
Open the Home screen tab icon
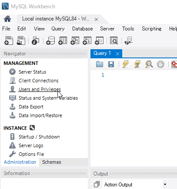7,19
